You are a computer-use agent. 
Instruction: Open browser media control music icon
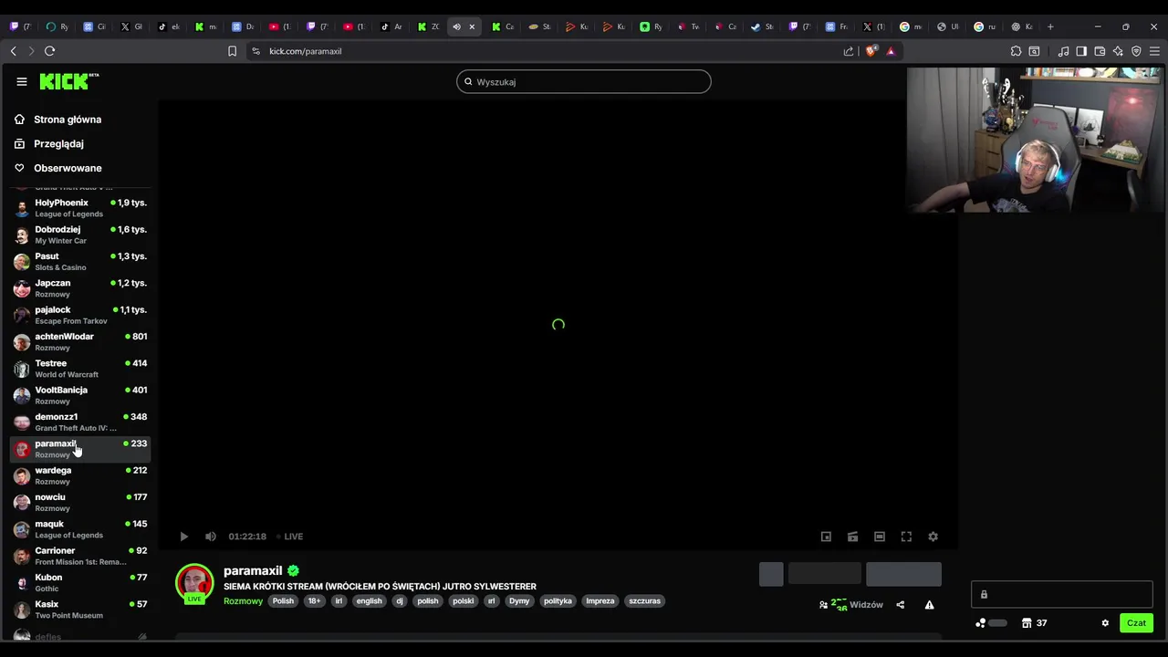[x=1063, y=51]
